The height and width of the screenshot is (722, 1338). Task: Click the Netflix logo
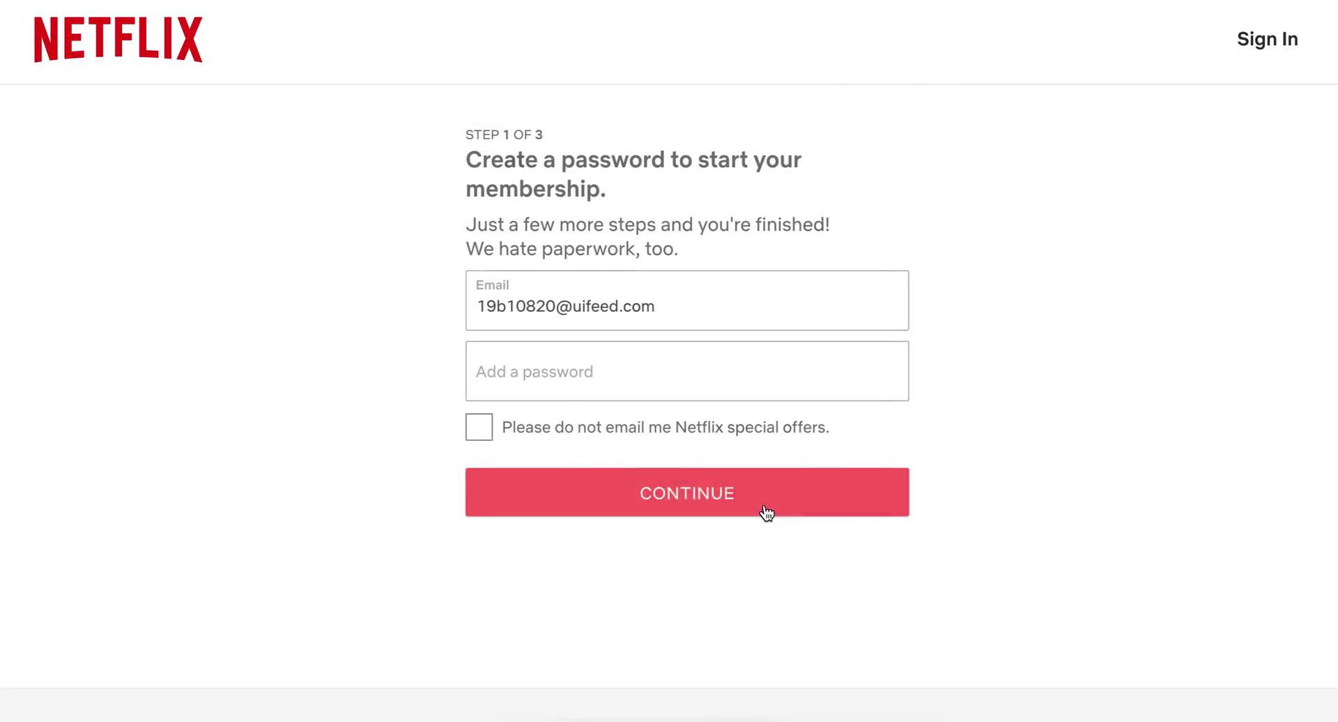pos(118,40)
